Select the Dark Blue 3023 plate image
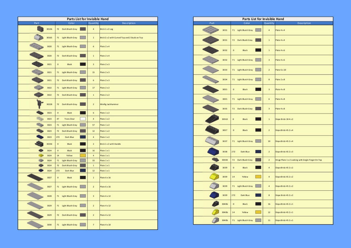Screen dimensions: 351x248 pyautogui.click(x=40, y=137)
